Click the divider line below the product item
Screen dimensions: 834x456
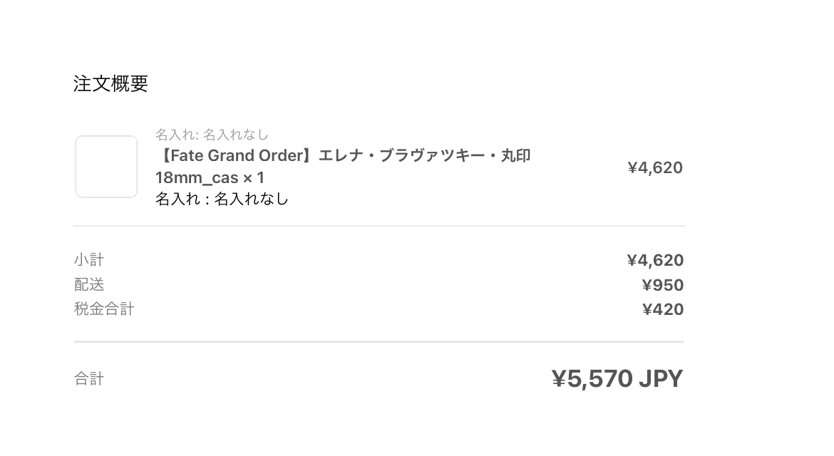coord(379,226)
